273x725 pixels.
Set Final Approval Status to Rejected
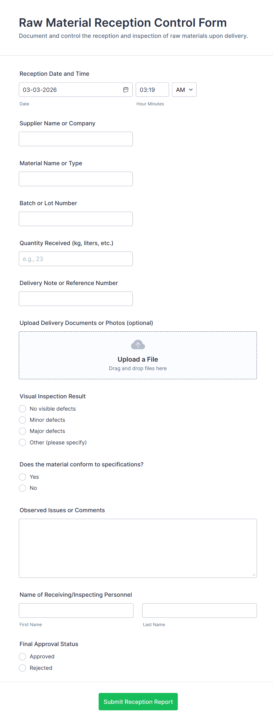(23, 668)
